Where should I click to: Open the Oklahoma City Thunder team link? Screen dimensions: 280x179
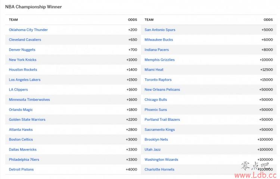28,30
